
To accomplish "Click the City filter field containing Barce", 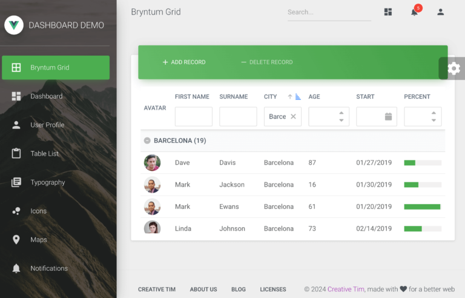I will [x=283, y=117].
